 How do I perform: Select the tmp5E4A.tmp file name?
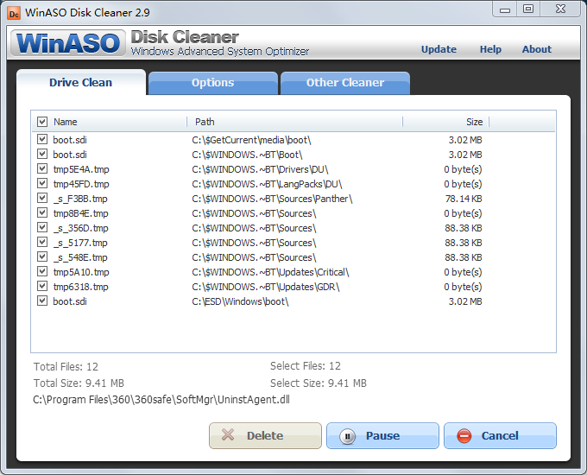point(81,169)
